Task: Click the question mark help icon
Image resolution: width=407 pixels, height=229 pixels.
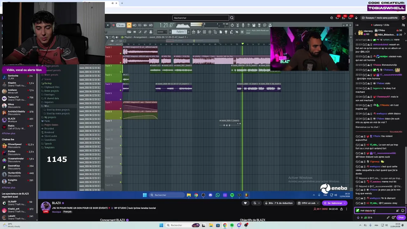Action: tap(249, 25)
